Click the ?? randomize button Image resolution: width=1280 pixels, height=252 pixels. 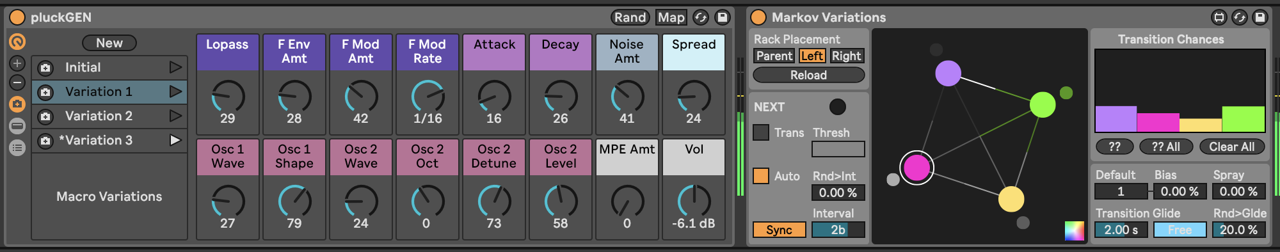click(1115, 147)
